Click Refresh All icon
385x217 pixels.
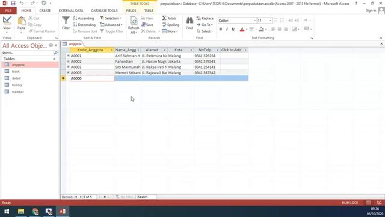click(x=134, y=21)
